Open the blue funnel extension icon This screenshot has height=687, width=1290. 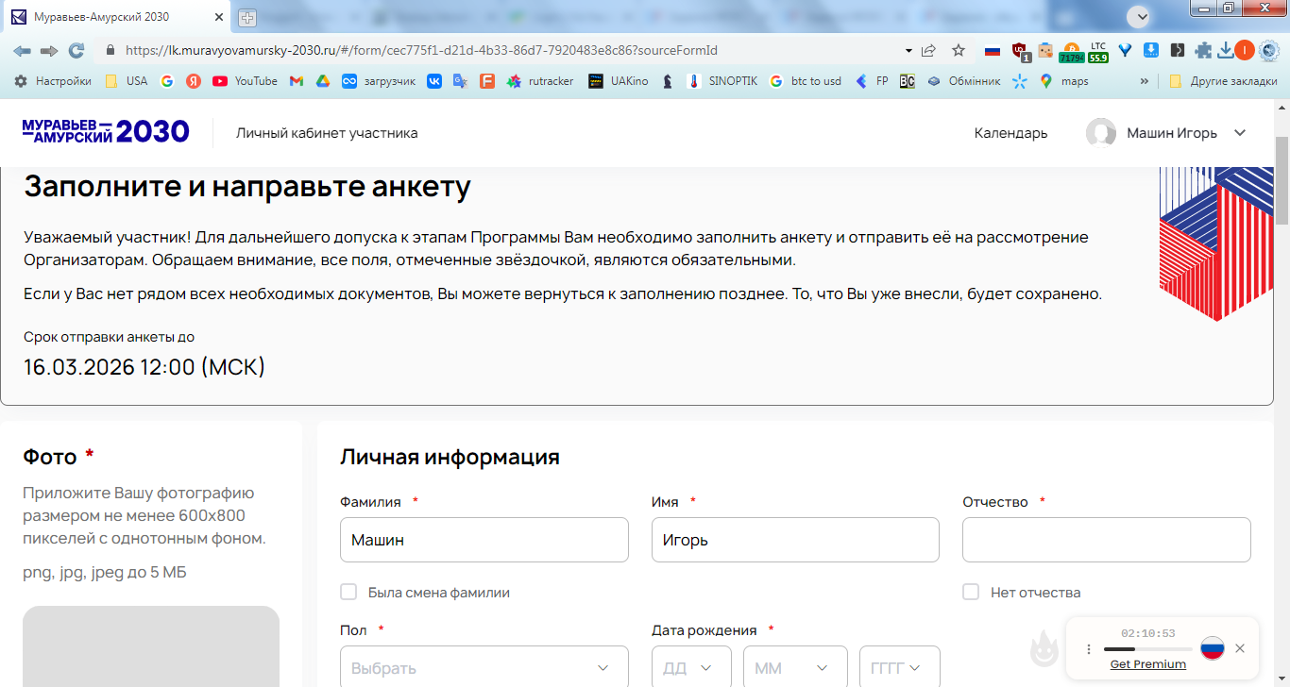point(1126,50)
